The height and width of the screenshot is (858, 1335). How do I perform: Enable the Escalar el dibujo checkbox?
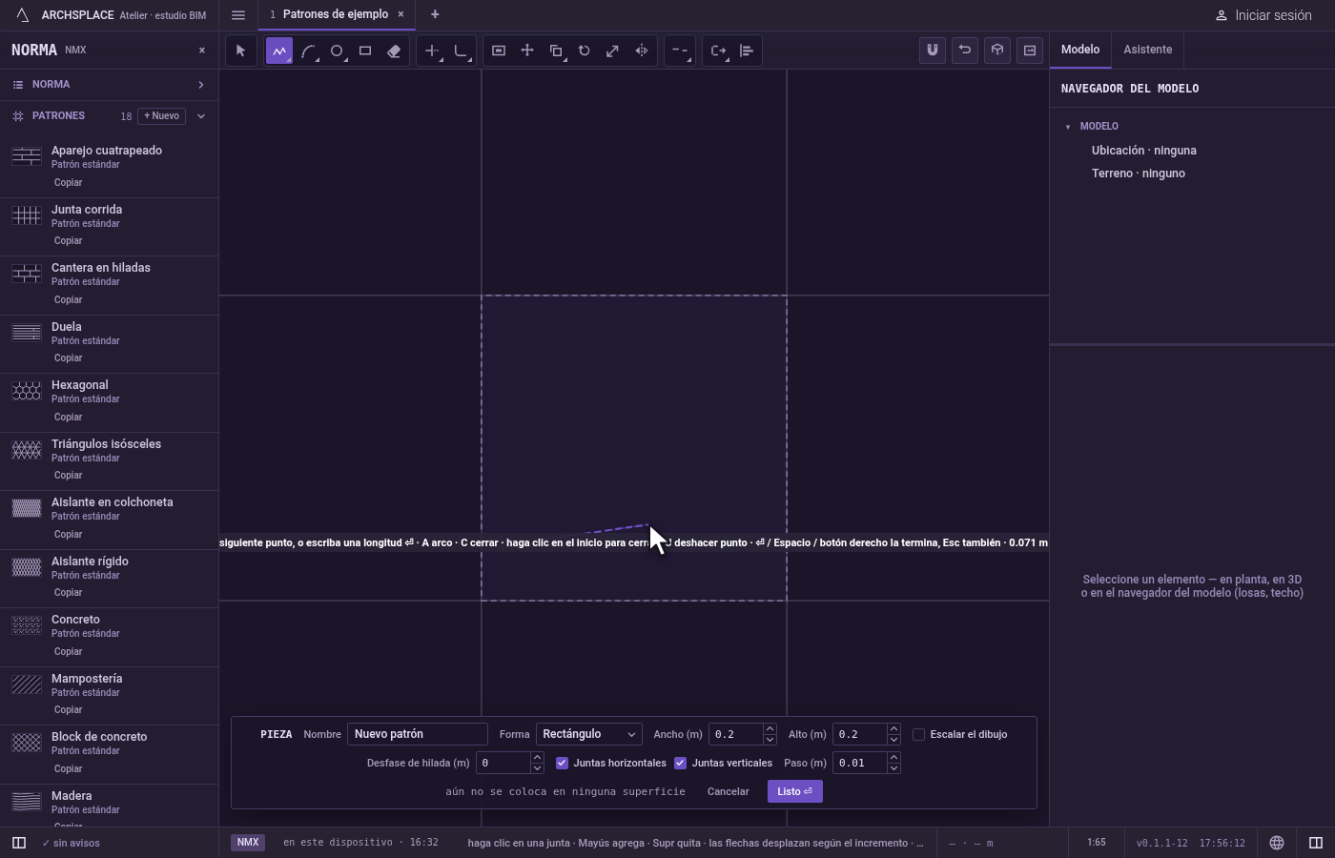pos(919,734)
